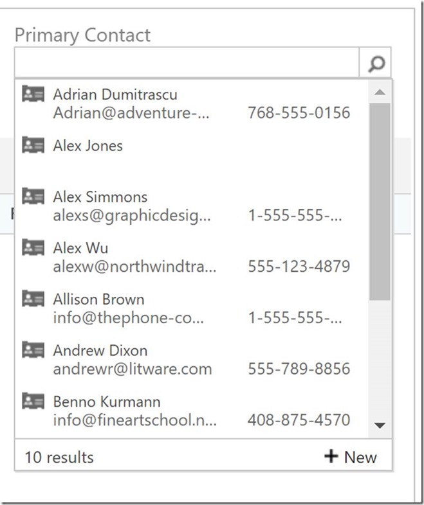This screenshot has height=505, width=424.
Task: Pick Alex Wu's phone number 555-123-4879
Action: tap(299, 266)
